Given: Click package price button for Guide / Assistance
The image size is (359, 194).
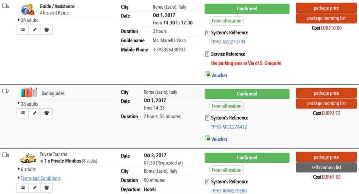Looking at the screenshot, I should 326,8.
